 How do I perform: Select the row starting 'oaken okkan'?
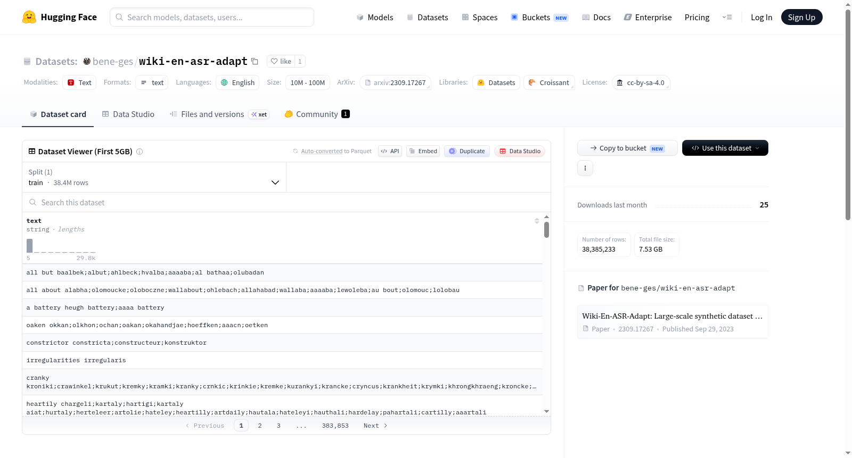click(x=282, y=325)
